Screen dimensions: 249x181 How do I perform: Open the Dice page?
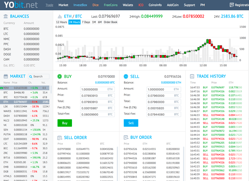[95, 5]
